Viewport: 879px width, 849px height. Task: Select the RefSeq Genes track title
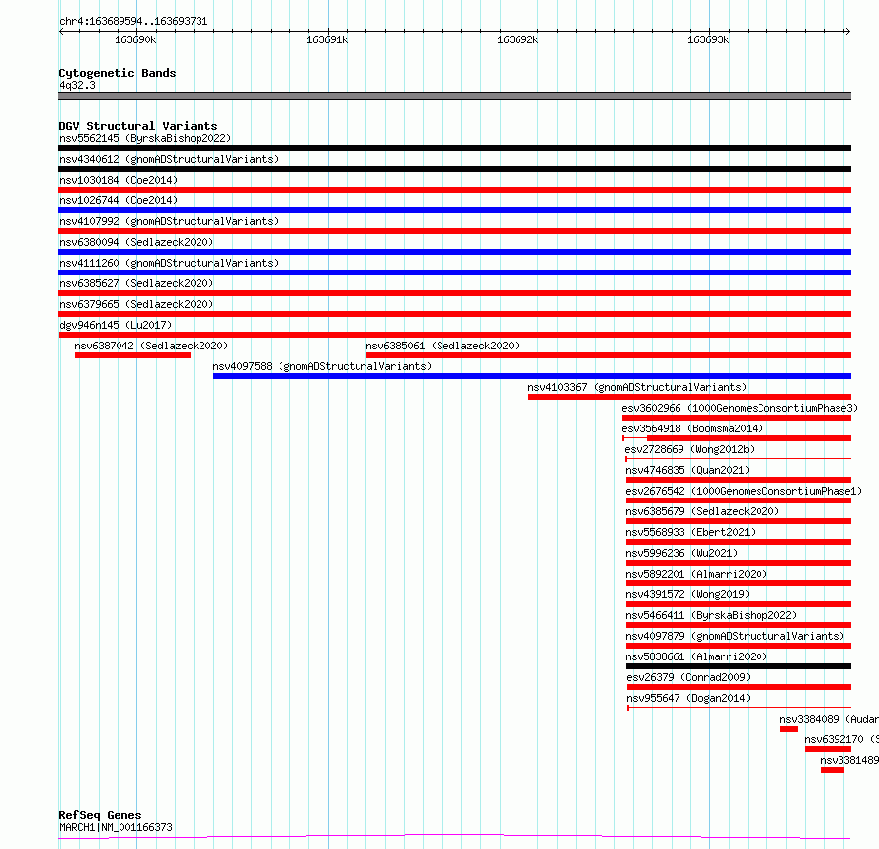[x=100, y=815]
